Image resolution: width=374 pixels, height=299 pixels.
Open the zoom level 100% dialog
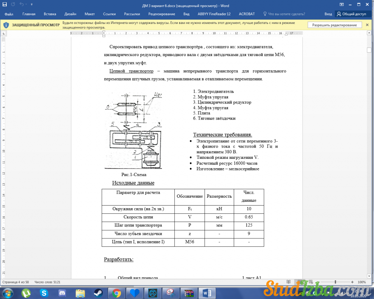(362, 282)
